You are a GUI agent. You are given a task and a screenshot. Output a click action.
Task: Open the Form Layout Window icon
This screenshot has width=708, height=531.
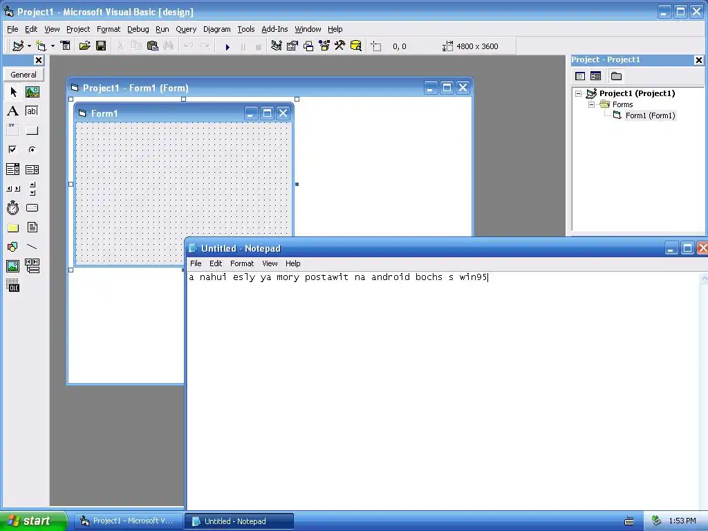(308, 46)
